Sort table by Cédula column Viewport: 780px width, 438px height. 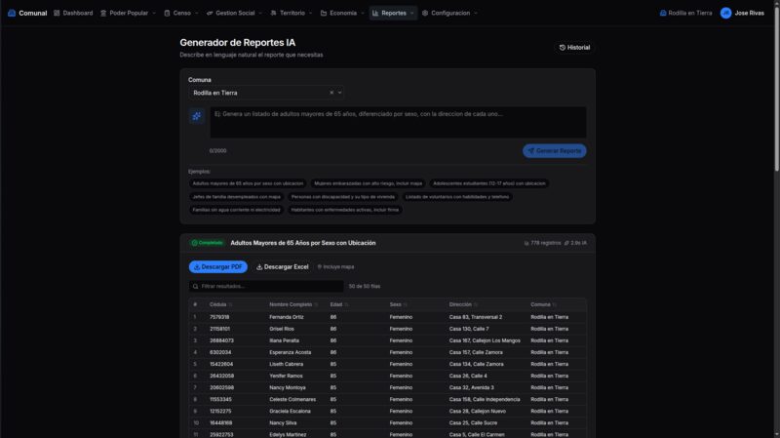(221, 304)
